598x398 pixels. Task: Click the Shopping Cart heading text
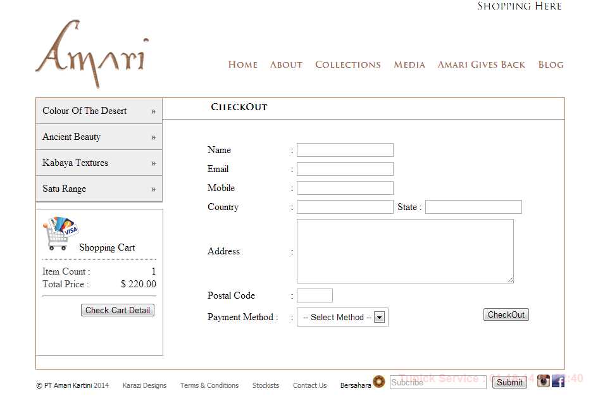[x=107, y=247]
